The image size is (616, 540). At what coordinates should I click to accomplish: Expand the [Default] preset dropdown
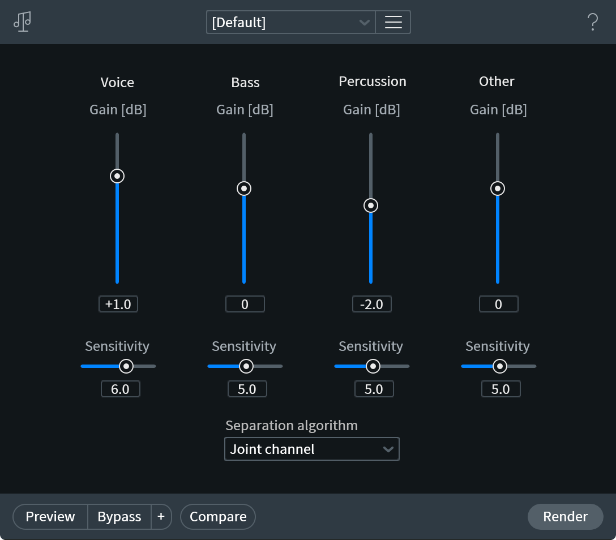pos(290,22)
